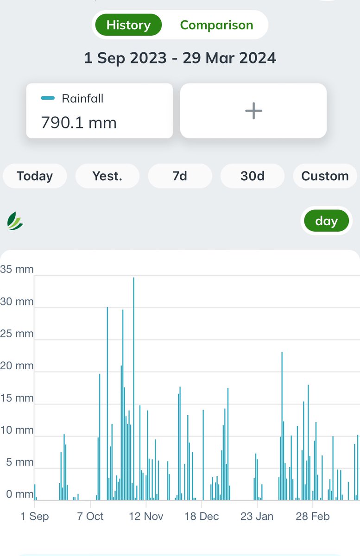Click the 20 mm axis label
Image resolution: width=360 pixels, height=556 pixels.
[17, 366]
